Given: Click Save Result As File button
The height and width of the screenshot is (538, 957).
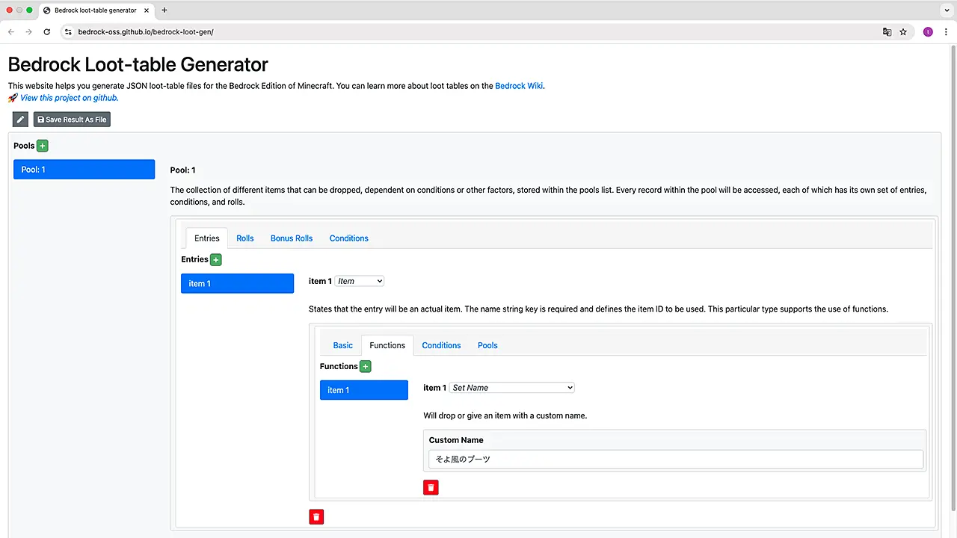Looking at the screenshot, I should tap(72, 120).
